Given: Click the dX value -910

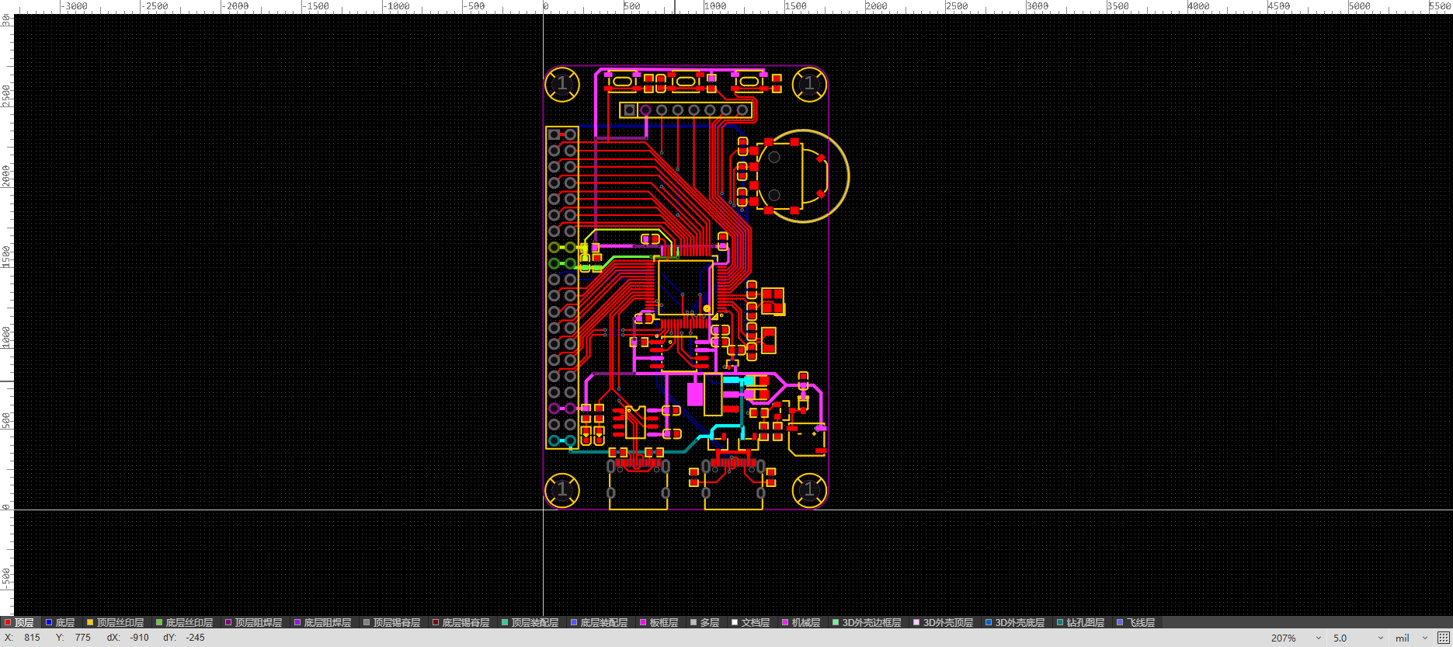Looking at the screenshot, I should (140, 638).
